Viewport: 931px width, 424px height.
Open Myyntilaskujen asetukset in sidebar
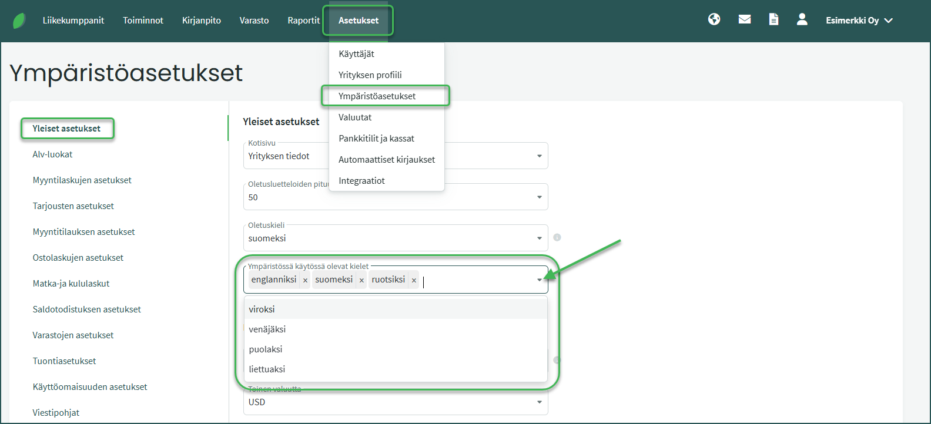click(x=82, y=180)
